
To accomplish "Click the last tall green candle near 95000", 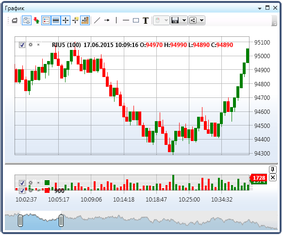I will click(248, 56).
